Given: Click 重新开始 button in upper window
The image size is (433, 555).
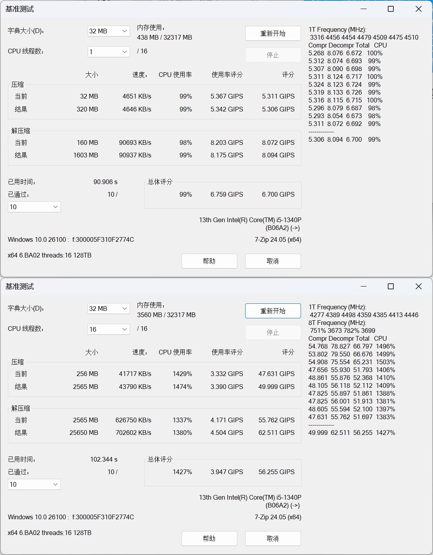Looking at the screenshot, I should tap(273, 33).
